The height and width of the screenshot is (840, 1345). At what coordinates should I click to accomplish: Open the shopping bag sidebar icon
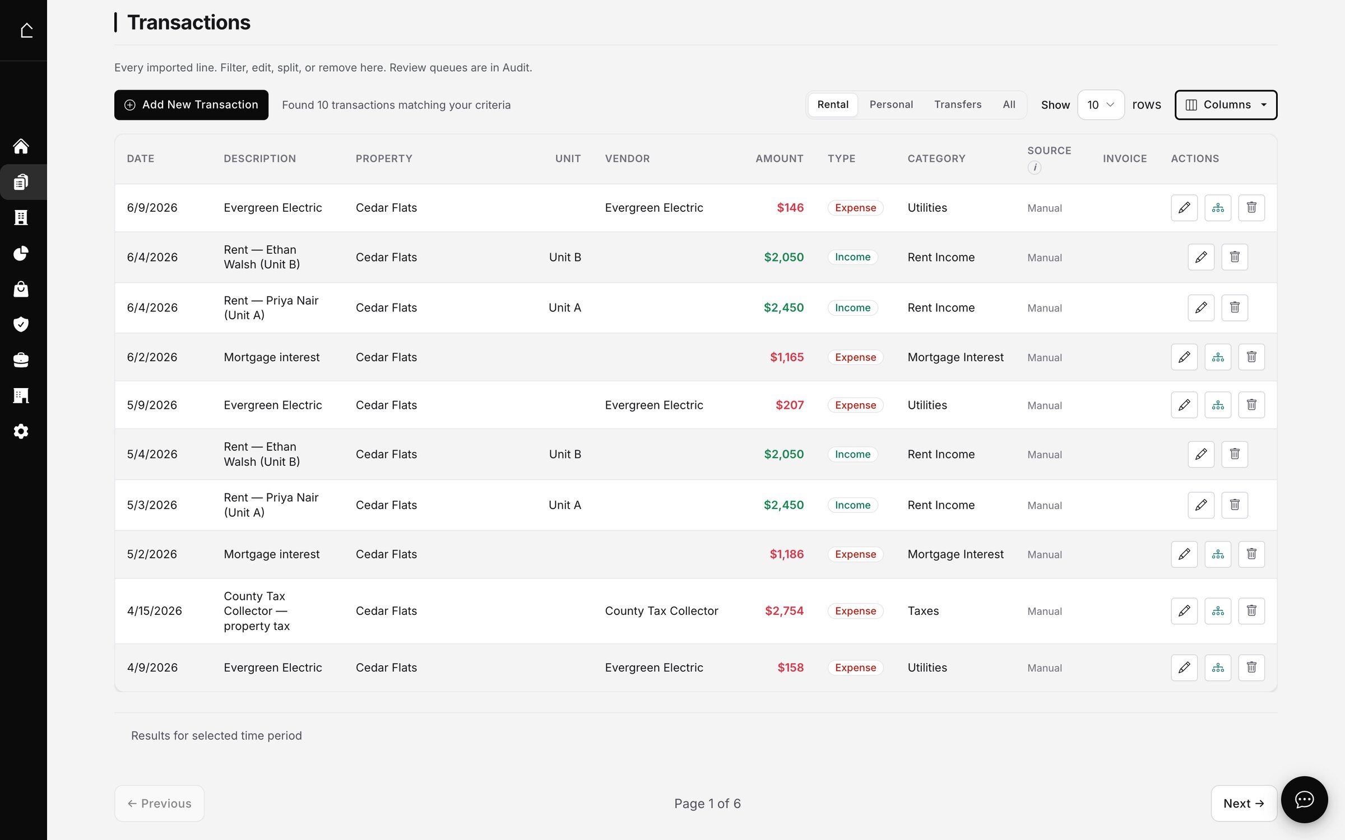click(x=21, y=289)
